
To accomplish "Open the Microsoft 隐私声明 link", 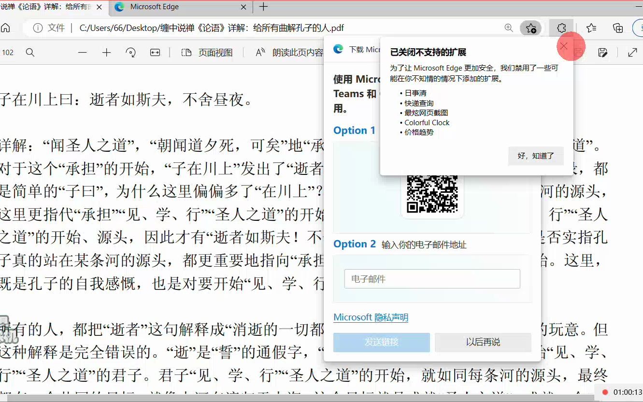I will coord(371,317).
